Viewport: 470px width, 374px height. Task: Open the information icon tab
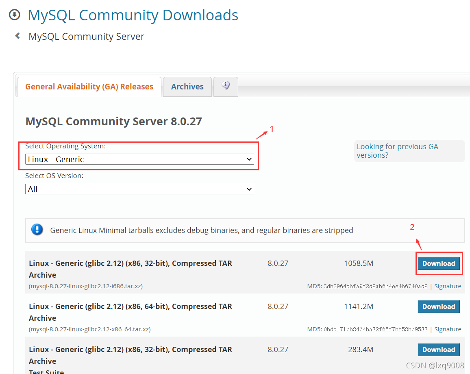pos(226,86)
